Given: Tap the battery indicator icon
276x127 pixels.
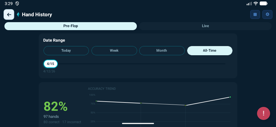Looking at the screenshot, I should pos(264,4).
